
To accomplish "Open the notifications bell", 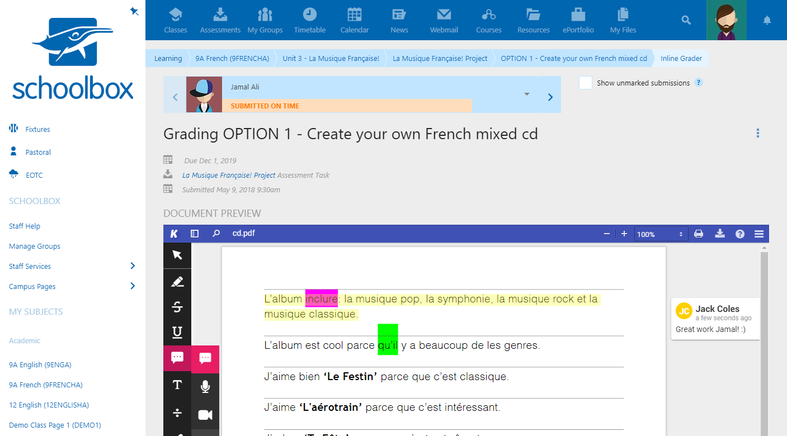I will [767, 20].
